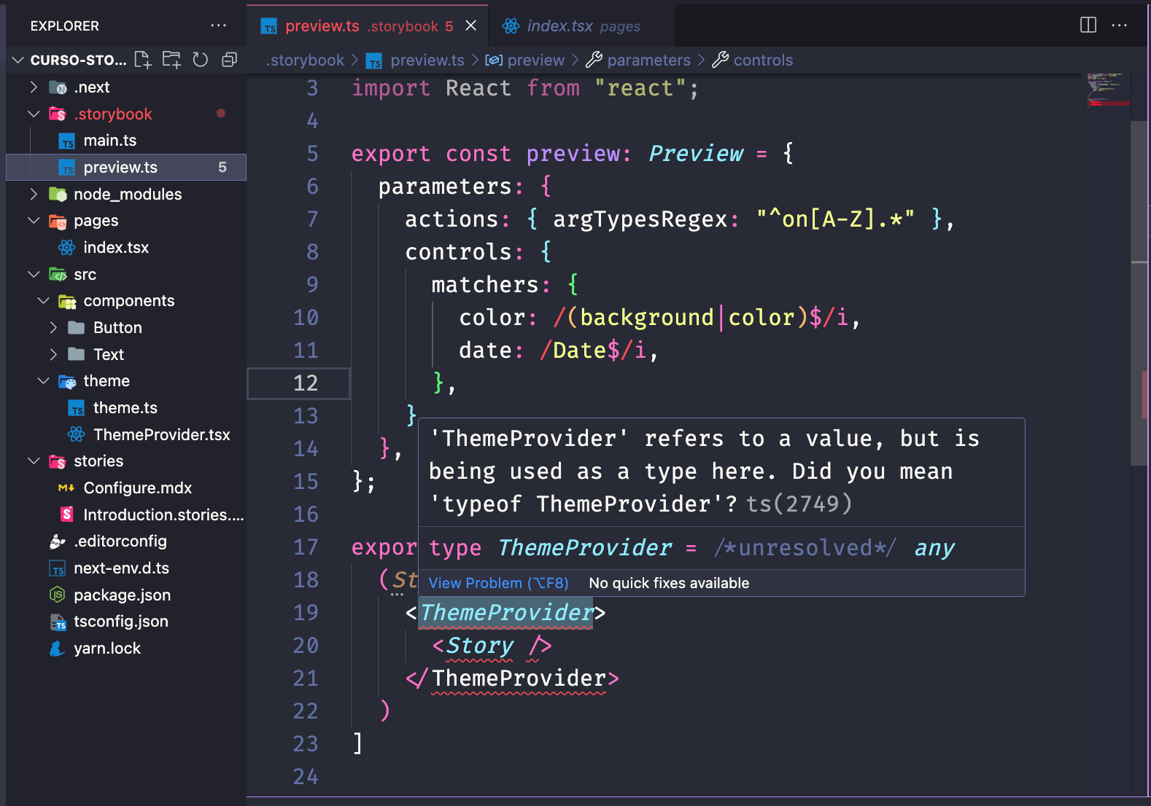Click the Preview type annotation on line 5

click(x=696, y=154)
